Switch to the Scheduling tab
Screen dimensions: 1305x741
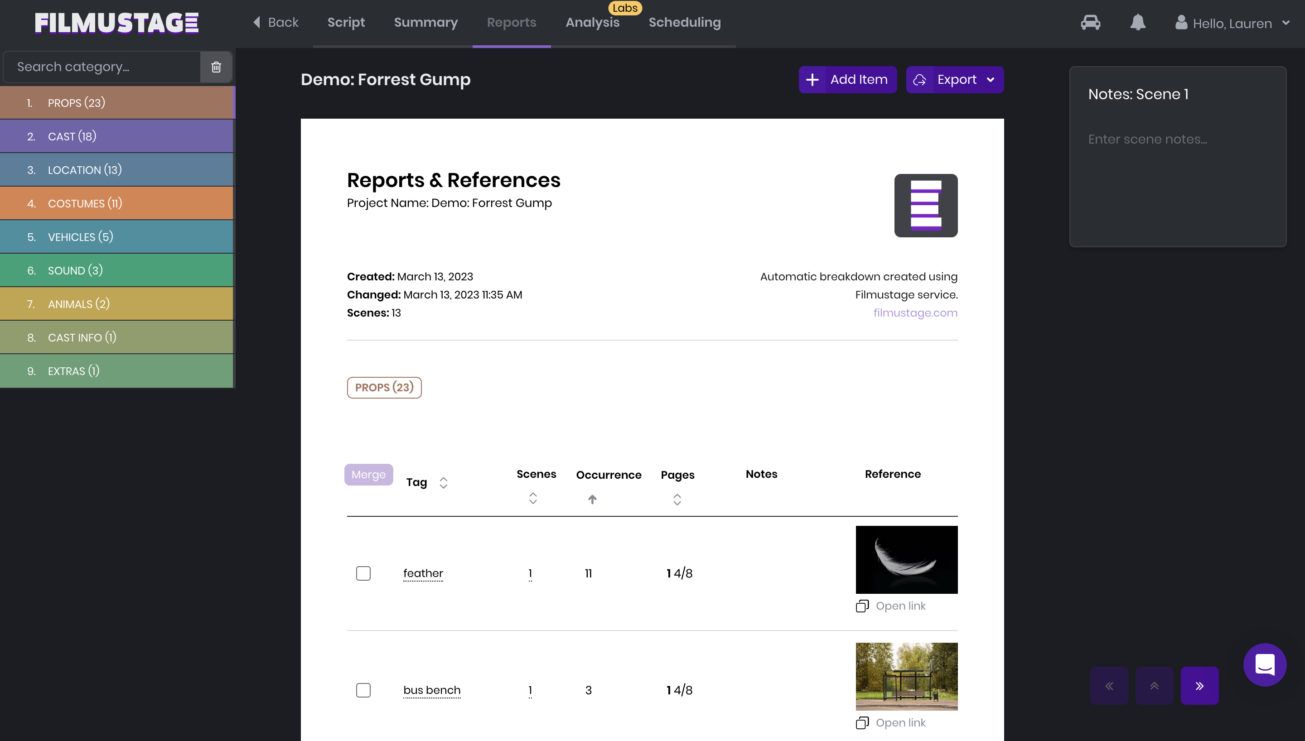[684, 22]
